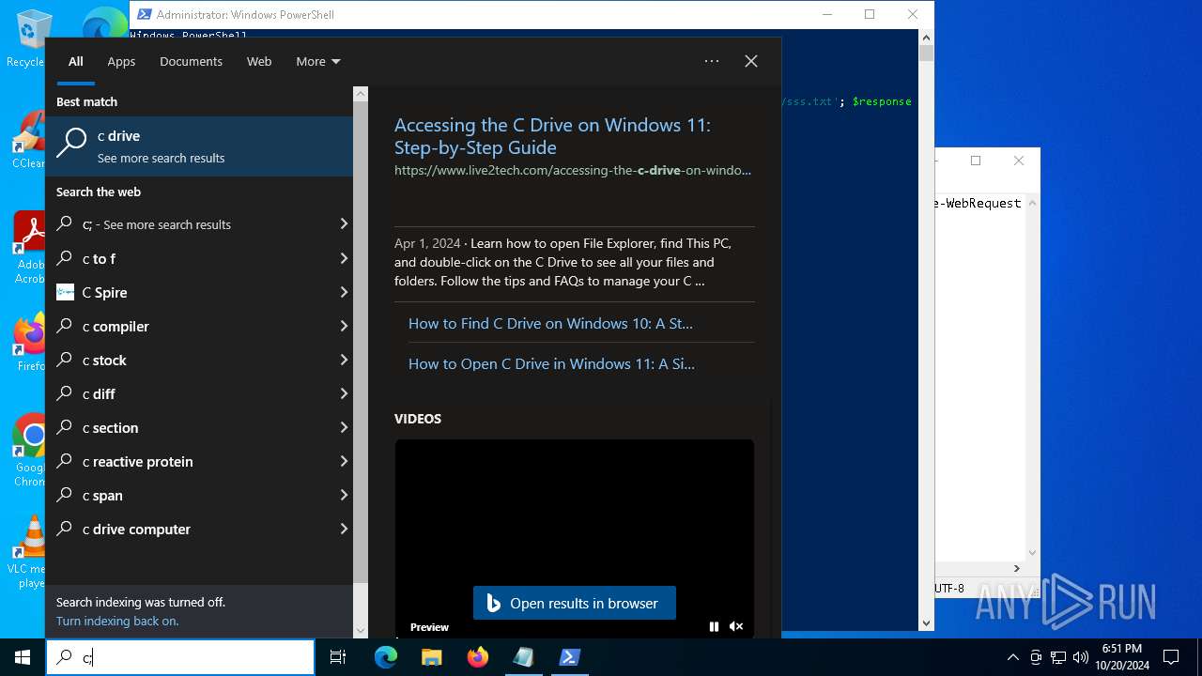This screenshot has height=676, width=1202.
Task: Open 'How to Find C Drive on Windows 10' link
Action: coord(550,323)
